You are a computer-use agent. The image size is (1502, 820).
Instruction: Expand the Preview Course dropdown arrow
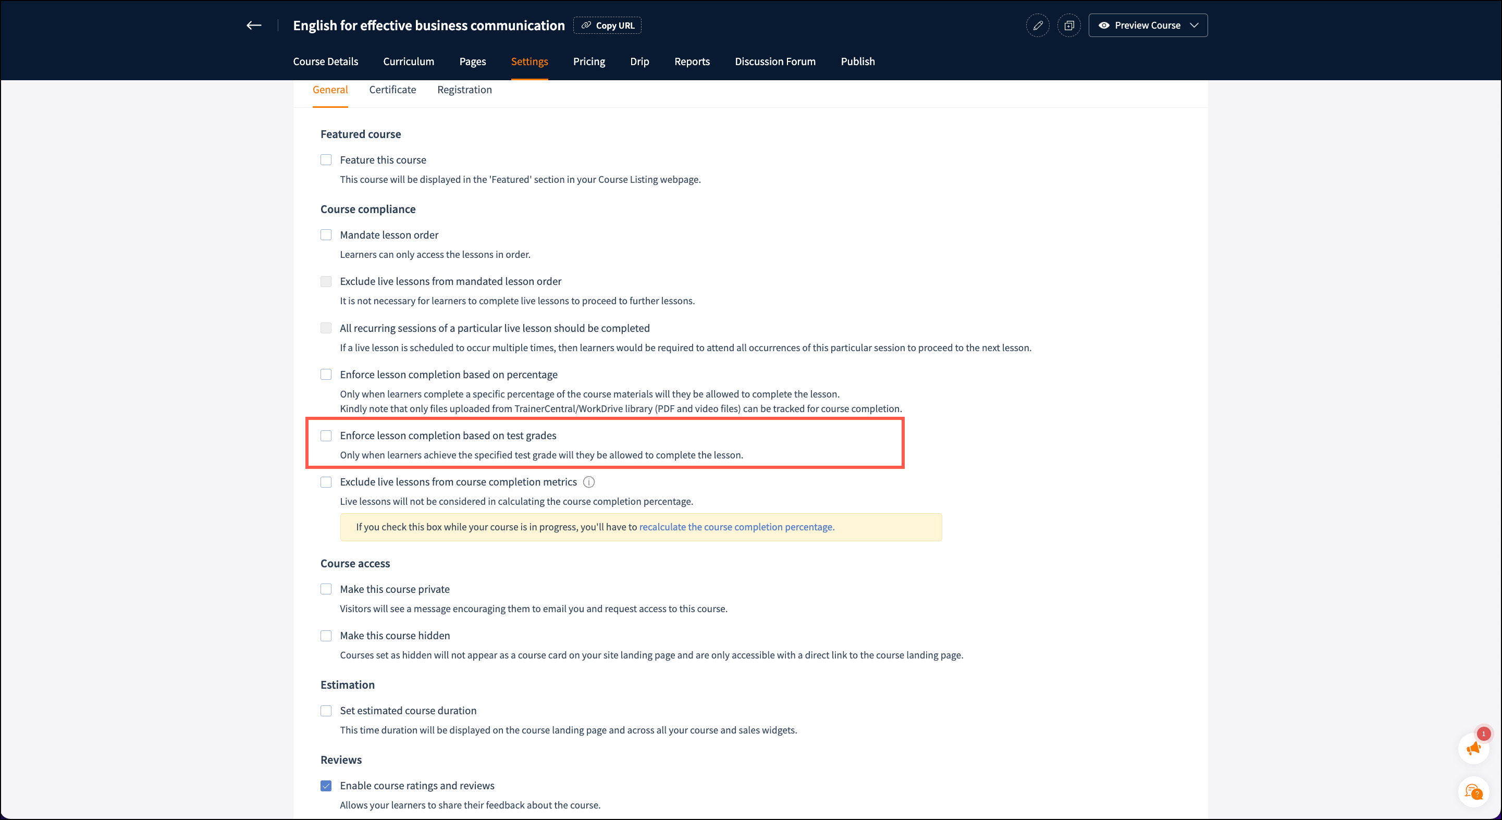1194,25
